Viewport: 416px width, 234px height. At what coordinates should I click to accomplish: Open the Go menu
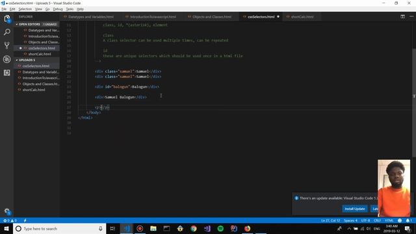pyautogui.click(x=47, y=9)
